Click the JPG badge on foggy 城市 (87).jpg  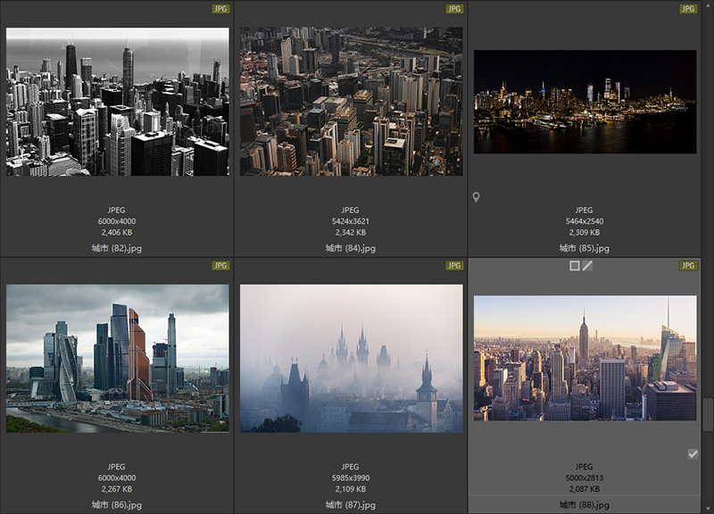click(x=454, y=266)
